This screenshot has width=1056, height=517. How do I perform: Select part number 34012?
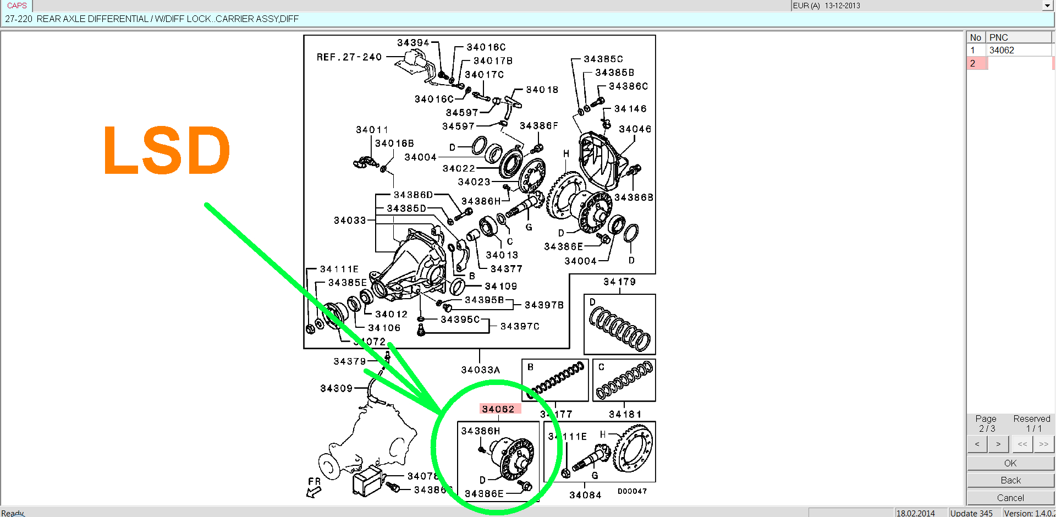[x=391, y=315]
